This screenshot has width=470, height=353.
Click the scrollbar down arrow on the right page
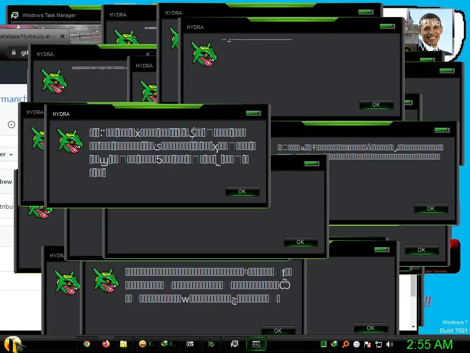[414, 327]
